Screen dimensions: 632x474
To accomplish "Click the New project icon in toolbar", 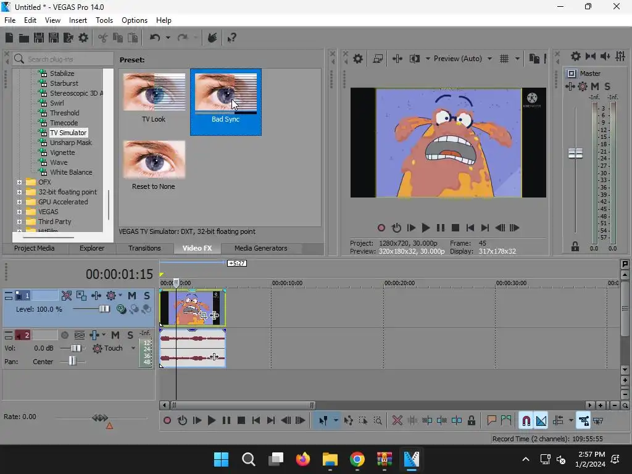I will tap(9, 38).
